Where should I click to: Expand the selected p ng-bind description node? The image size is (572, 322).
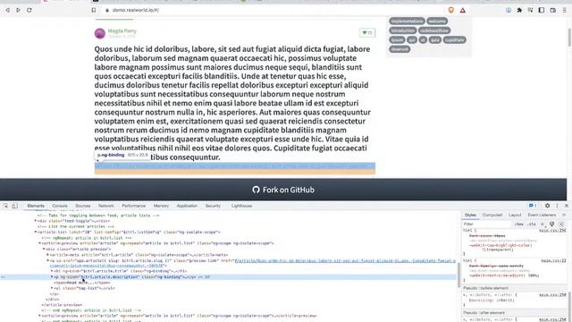tap(52, 277)
